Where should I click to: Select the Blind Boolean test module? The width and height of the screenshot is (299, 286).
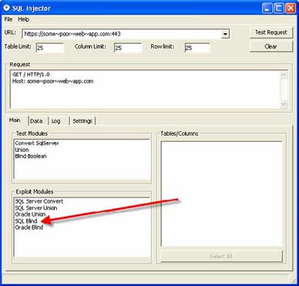pos(31,156)
